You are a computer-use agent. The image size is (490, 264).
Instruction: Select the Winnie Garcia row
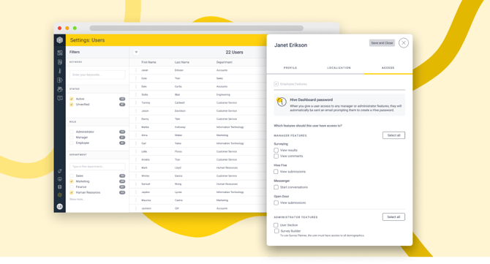pyautogui.click(x=198, y=176)
